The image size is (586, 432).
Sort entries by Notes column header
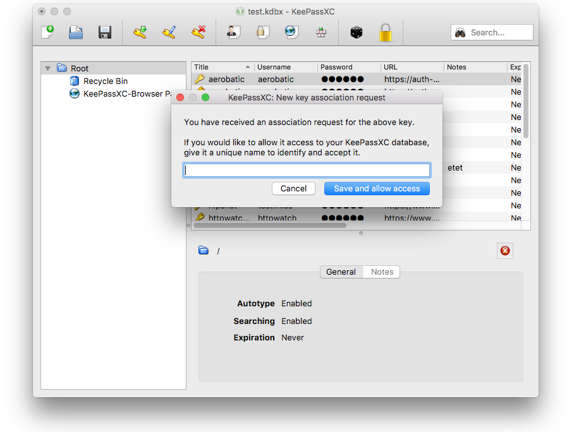click(475, 67)
